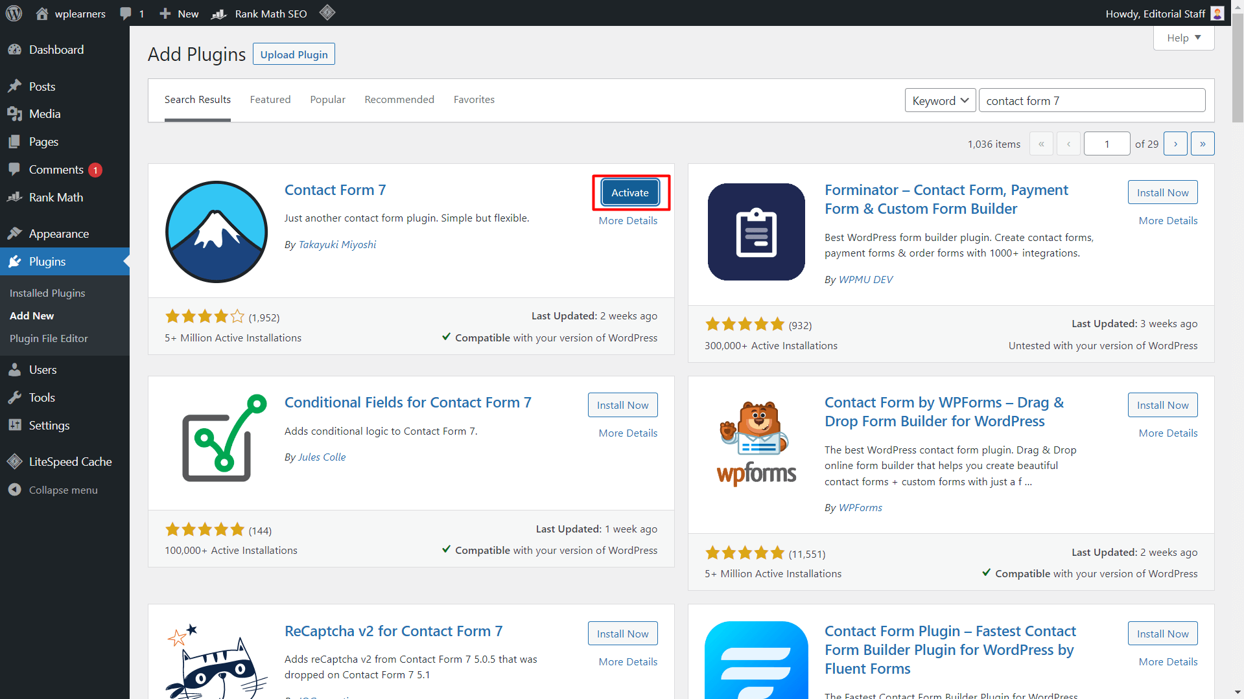Open the Forminator plugin title link

click(946, 200)
